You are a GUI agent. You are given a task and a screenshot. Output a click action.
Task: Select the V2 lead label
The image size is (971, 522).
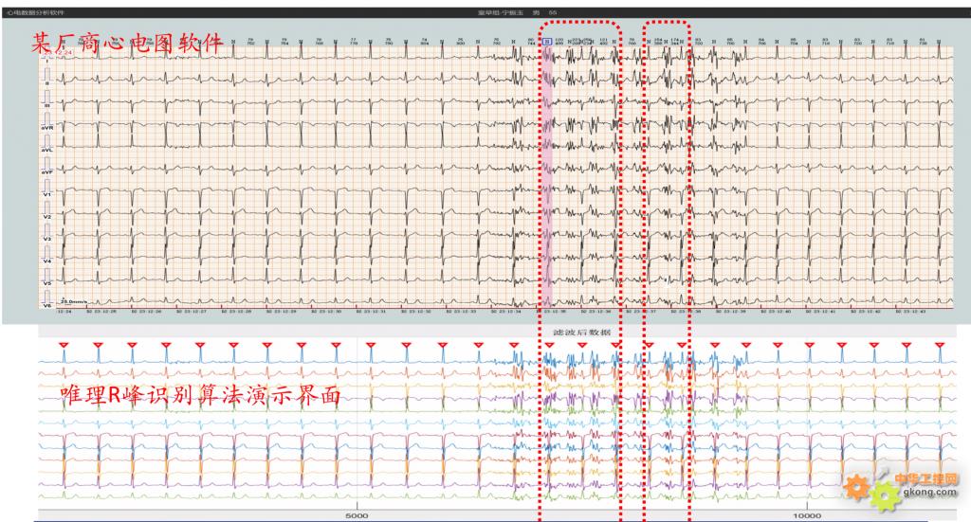[46, 216]
